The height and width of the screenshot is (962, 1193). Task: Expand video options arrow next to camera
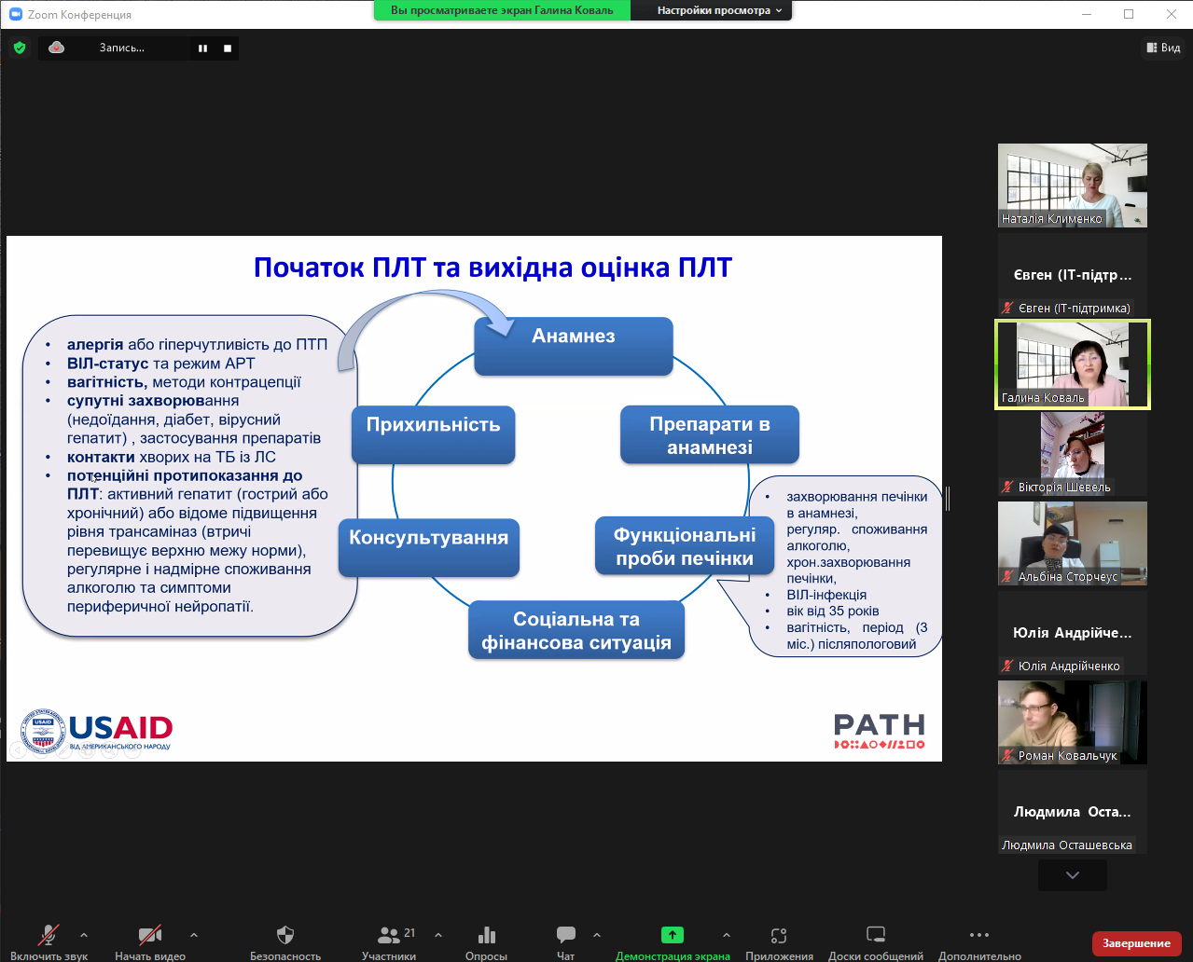pos(194,935)
